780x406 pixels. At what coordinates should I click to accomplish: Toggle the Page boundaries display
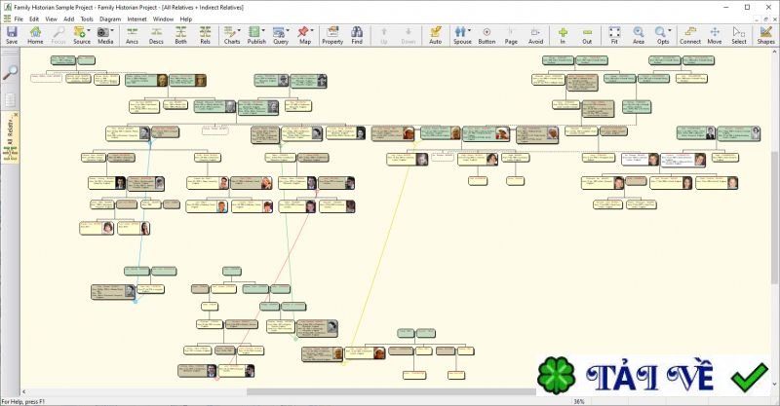coord(511,35)
